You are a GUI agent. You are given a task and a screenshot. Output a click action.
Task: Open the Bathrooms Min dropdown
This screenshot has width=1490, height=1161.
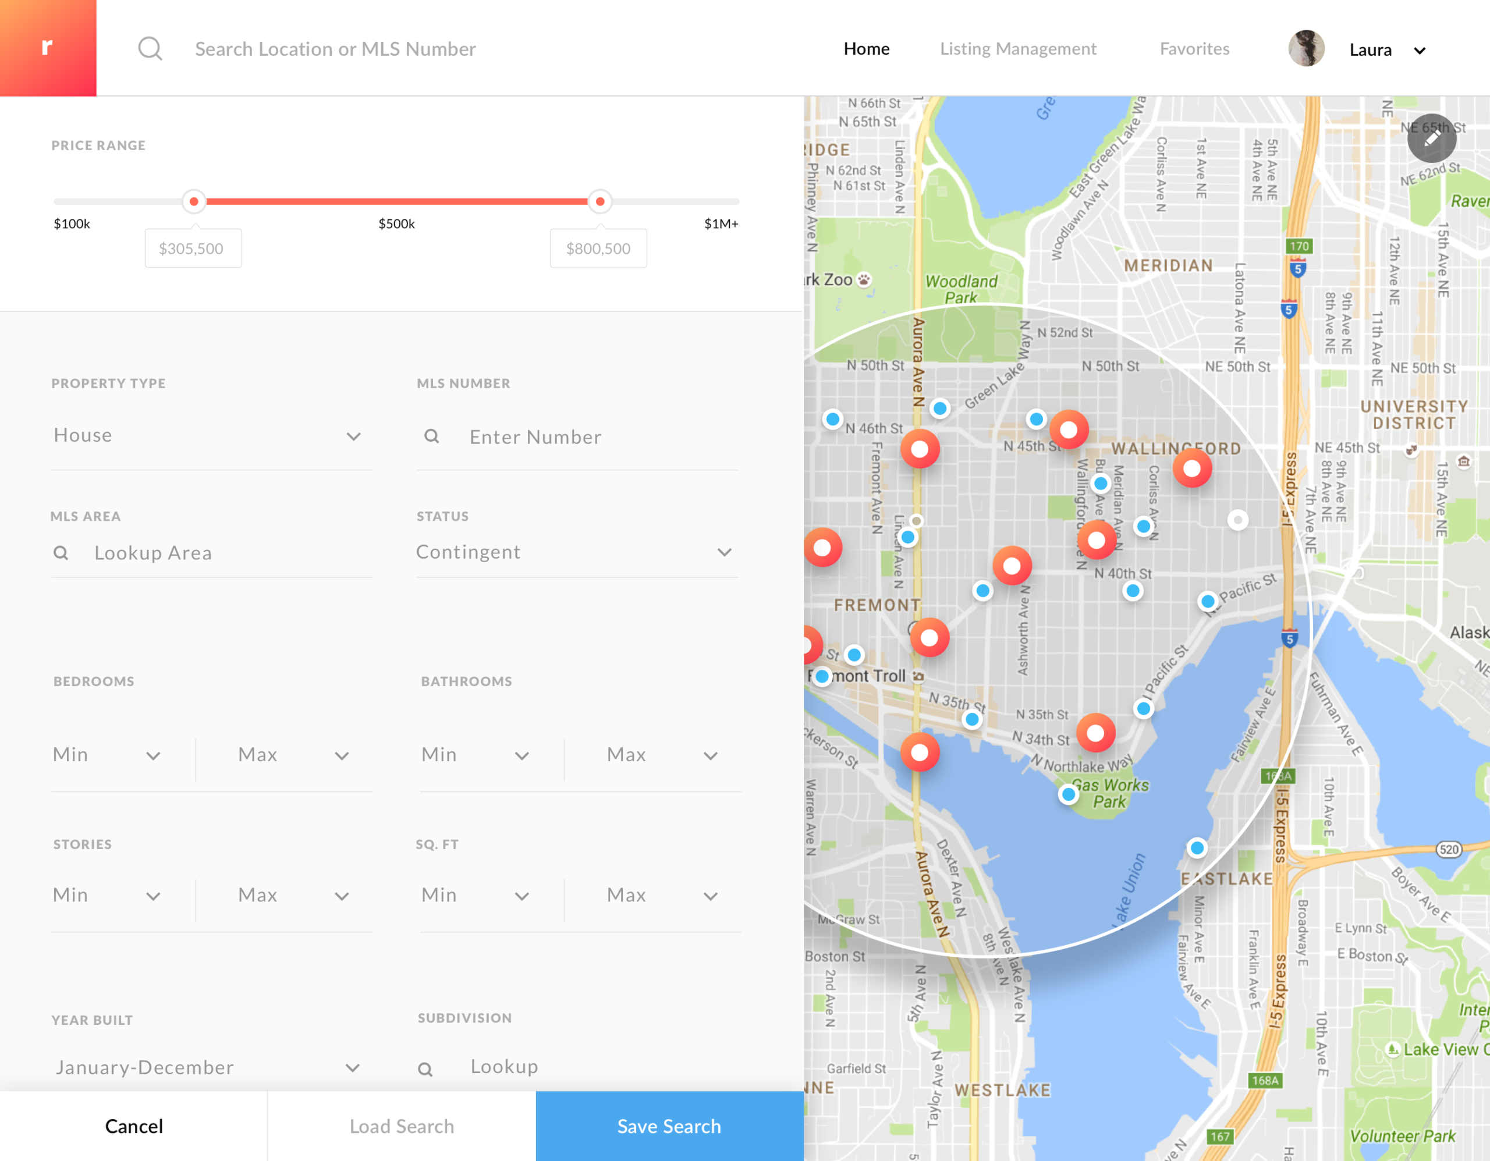coord(477,755)
